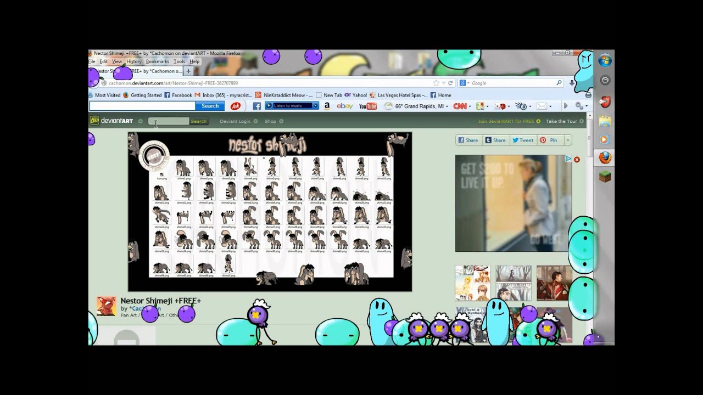
Task: Open Windows Media Player taskbar icon
Action: tap(605, 140)
